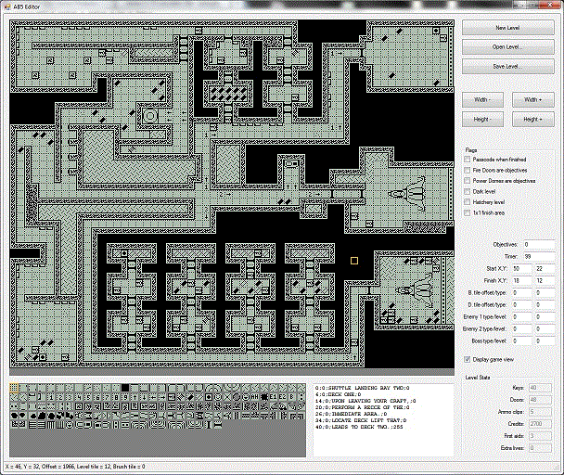Focus first Enemy 1 type/level field
The width and height of the screenshot is (564, 475).
pos(521,316)
